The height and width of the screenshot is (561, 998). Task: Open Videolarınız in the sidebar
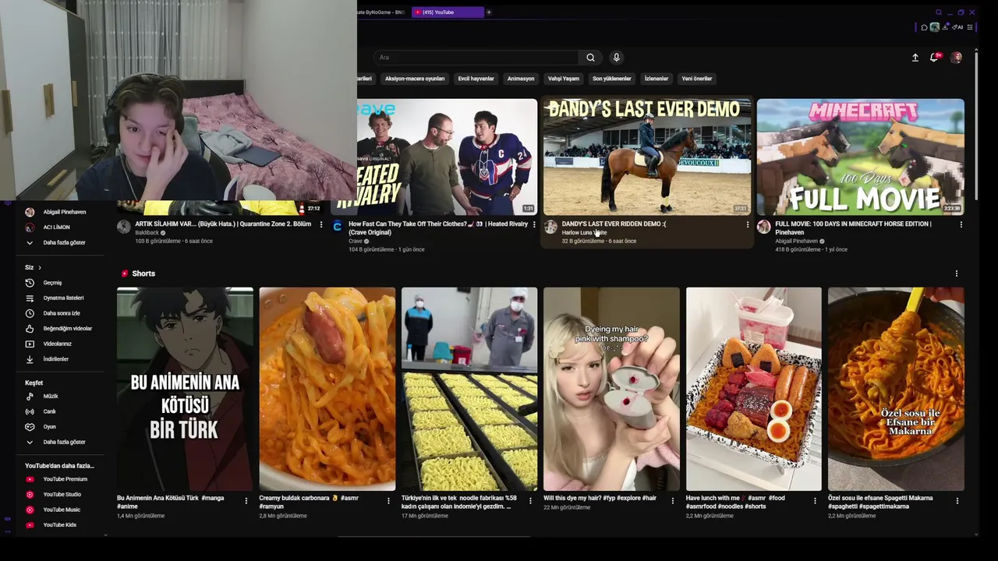coord(59,344)
